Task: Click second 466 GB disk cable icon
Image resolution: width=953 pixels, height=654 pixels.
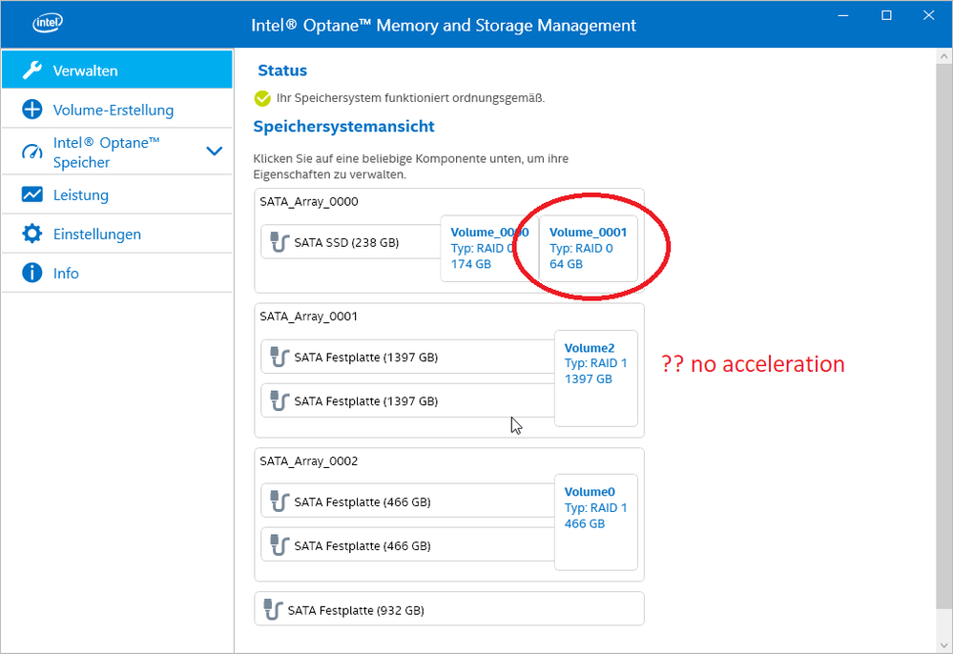Action: [279, 545]
